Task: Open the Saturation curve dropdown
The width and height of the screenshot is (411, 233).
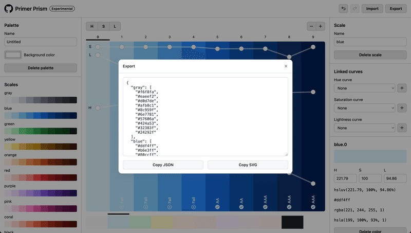Action: coord(365,108)
